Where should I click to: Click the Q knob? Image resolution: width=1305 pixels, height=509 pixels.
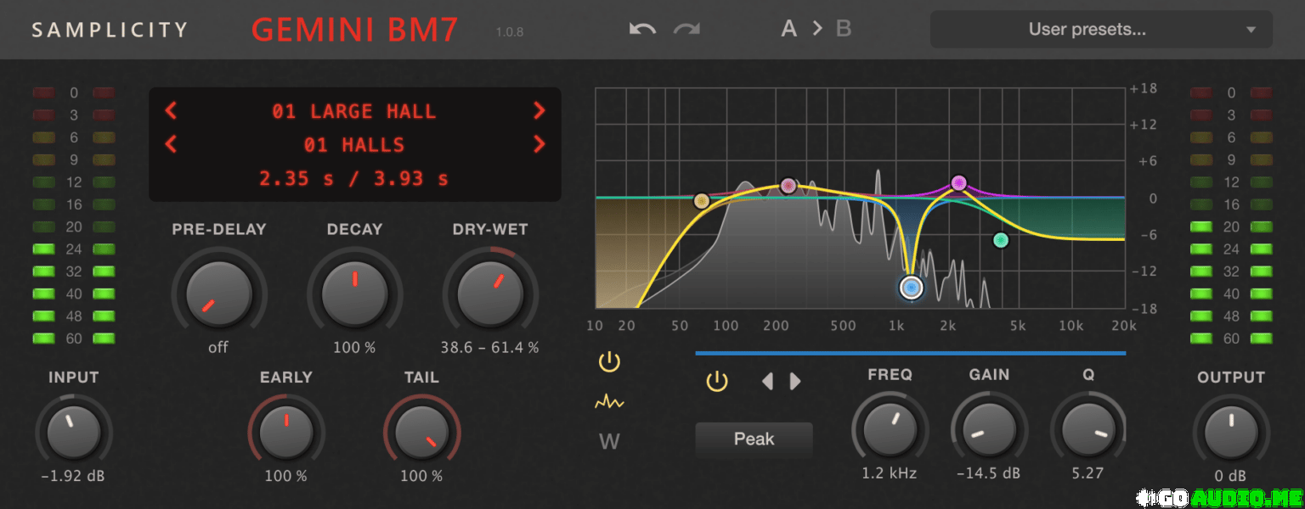[x=1088, y=431]
